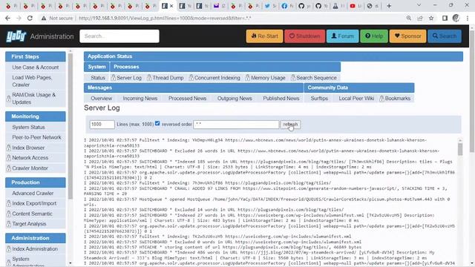Screen dimensions: 475x267
Task: Select the Status sub-tab
Action: tap(97, 78)
